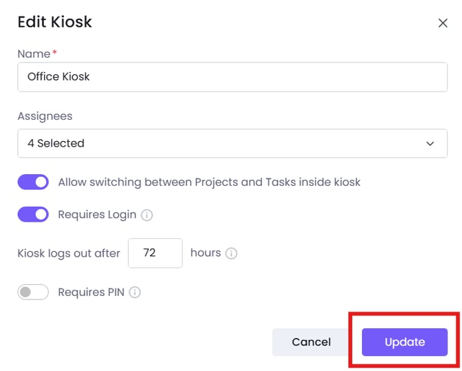
Task: Disable the Requires Login switch
Action: (x=33, y=214)
